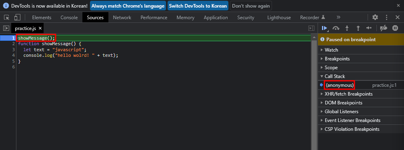Click the Recorder preview flask icon
The height and width of the screenshot is (150, 404).
(323, 17)
